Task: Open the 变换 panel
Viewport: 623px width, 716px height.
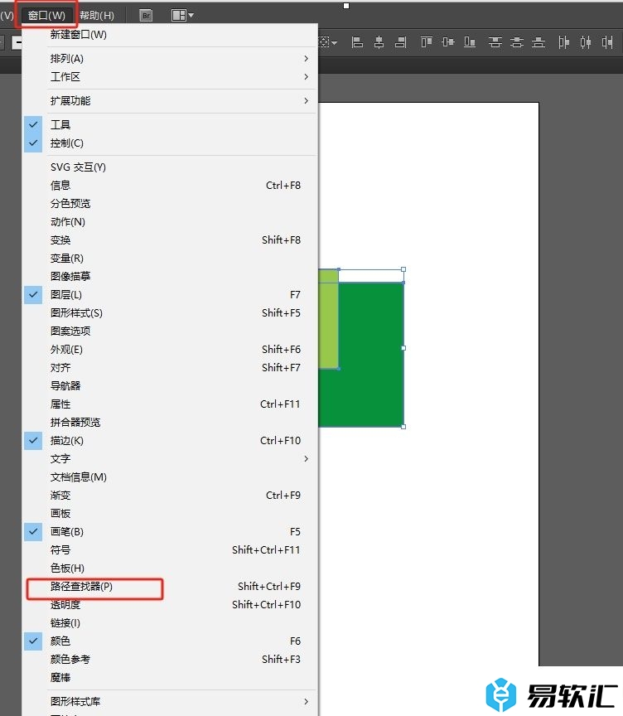Action: (170, 240)
